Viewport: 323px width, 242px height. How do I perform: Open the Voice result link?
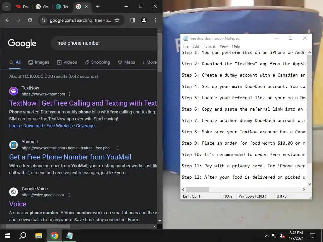point(18,204)
